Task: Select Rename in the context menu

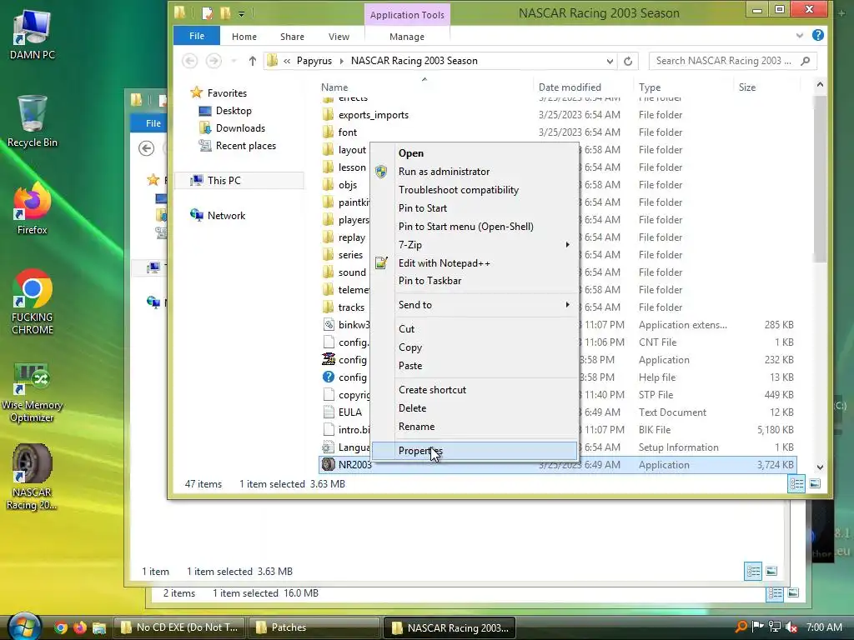Action: [417, 427]
